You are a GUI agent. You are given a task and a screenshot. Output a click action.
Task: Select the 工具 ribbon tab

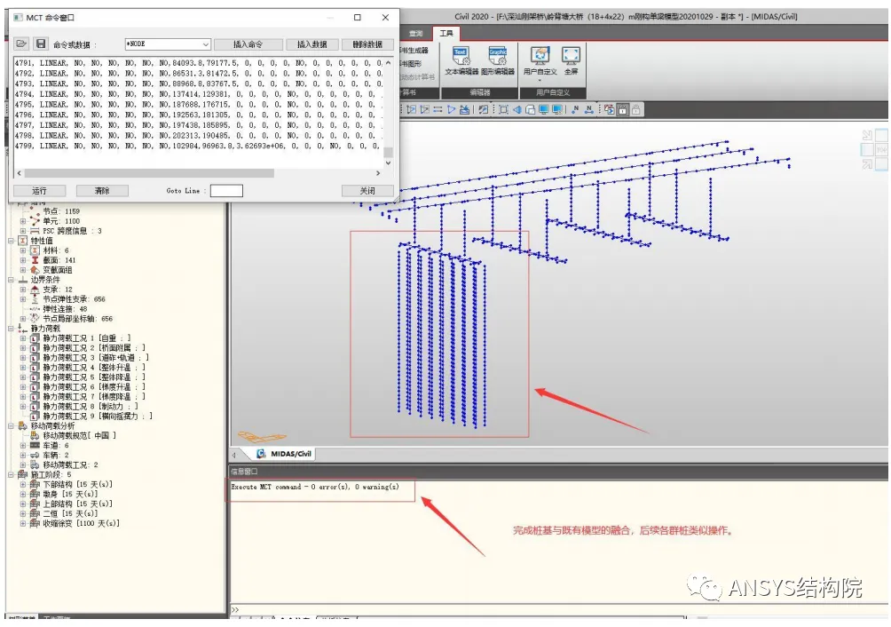pyautogui.click(x=446, y=34)
